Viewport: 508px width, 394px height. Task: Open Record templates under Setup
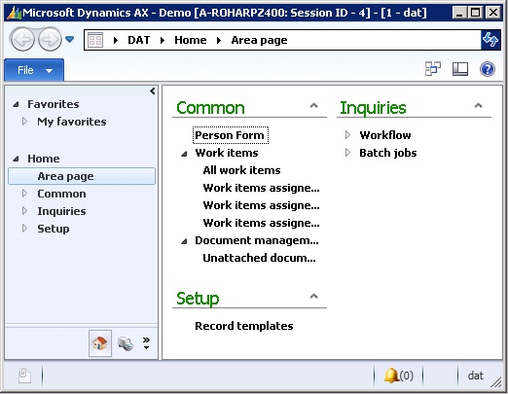(x=244, y=326)
